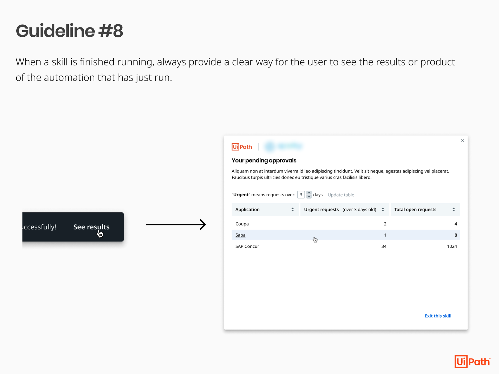Viewport: 499px width, 374px height.
Task: Click the Total open requests header
Action: 415,209
